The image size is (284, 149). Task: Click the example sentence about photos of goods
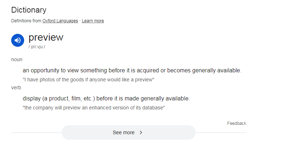[x=88, y=80]
